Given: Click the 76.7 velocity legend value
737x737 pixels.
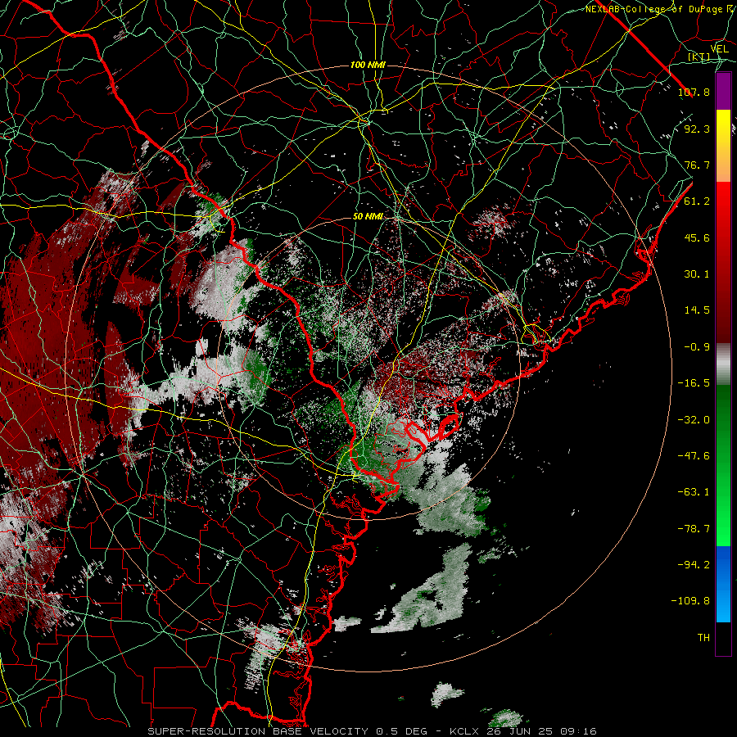Looking at the screenshot, I should (x=697, y=165).
